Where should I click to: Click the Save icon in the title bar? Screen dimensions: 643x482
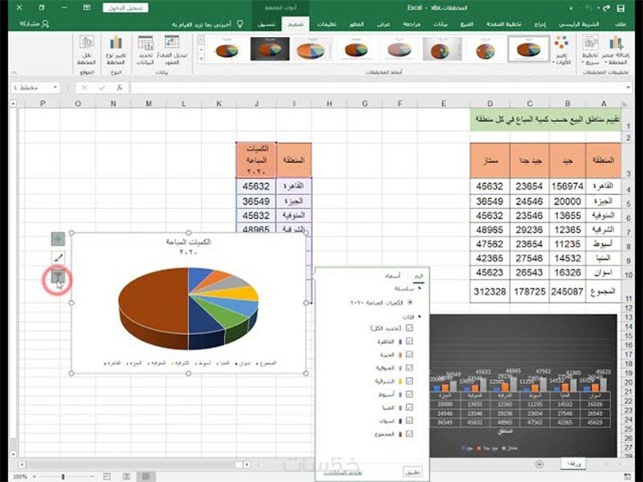click(620, 8)
